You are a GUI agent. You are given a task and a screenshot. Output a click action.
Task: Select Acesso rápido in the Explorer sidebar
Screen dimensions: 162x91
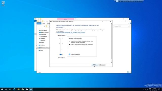coord(43,30)
